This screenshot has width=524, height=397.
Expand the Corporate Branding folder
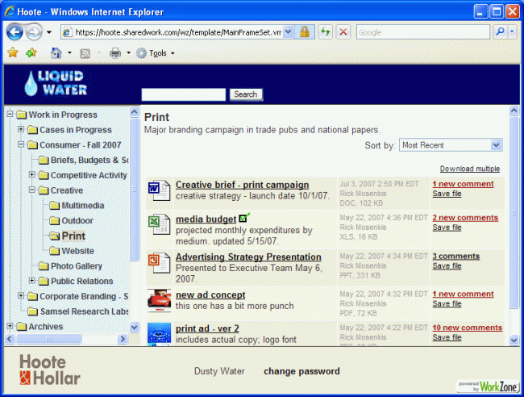coord(21,295)
